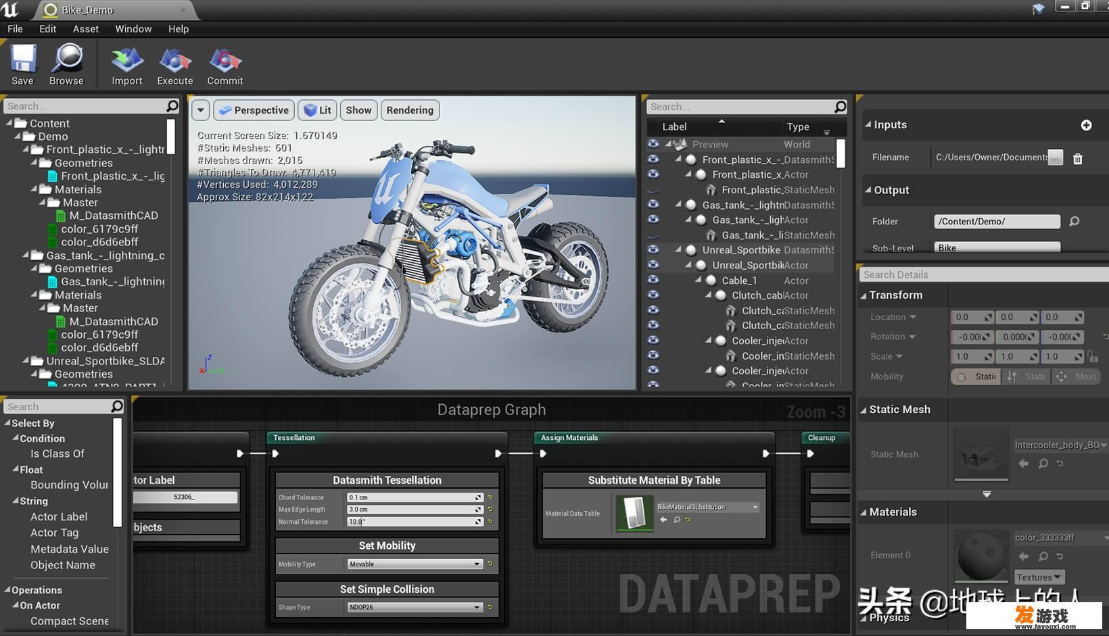Viewport: 1109px width, 636px height.
Task: Hide the Cable_1 Actor
Action: tap(653, 280)
